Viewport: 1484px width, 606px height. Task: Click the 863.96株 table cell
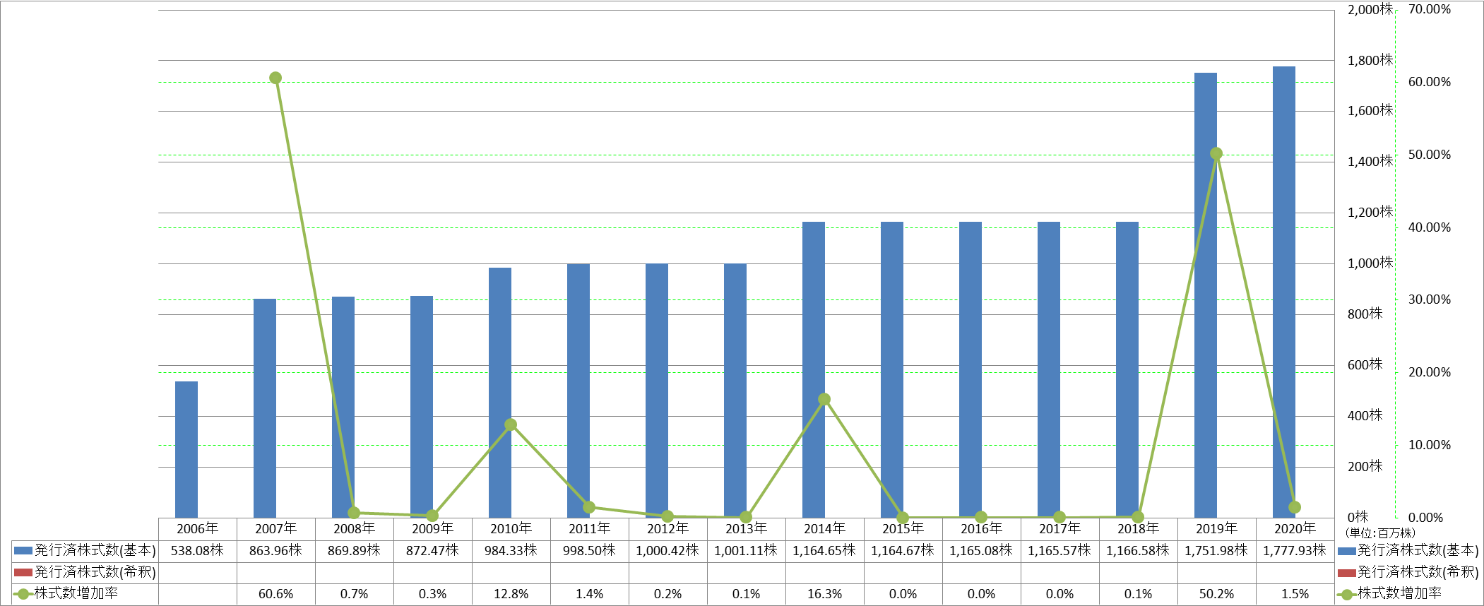[275, 550]
